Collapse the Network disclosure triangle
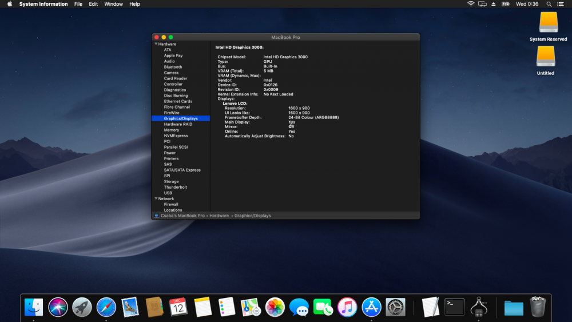This screenshot has width=572, height=322. pyautogui.click(x=156, y=198)
